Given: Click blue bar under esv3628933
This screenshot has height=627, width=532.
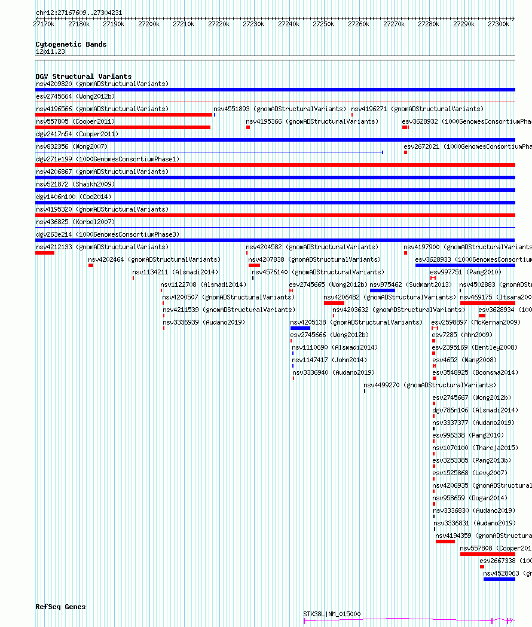Looking at the screenshot, I should coord(465,265).
